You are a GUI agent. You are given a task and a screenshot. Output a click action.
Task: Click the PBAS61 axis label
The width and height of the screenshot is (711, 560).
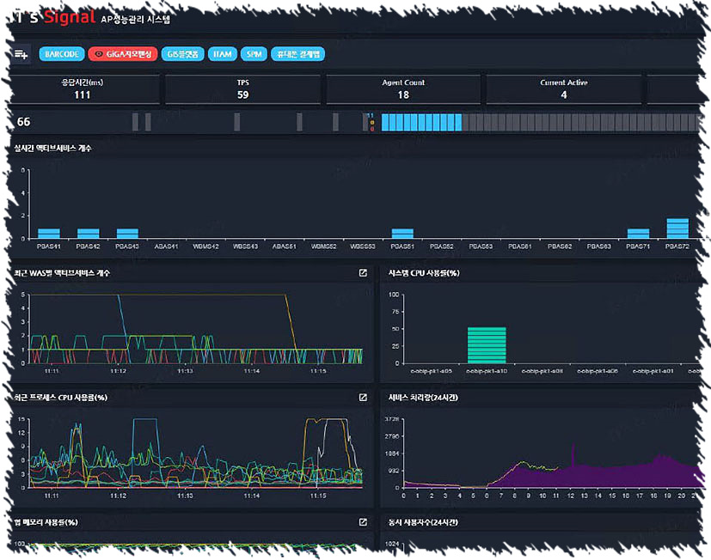pyautogui.click(x=520, y=247)
